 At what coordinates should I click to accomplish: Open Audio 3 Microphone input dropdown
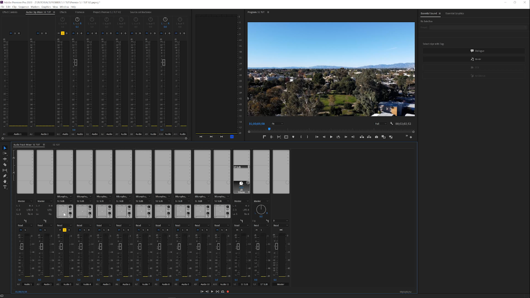[64, 196]
